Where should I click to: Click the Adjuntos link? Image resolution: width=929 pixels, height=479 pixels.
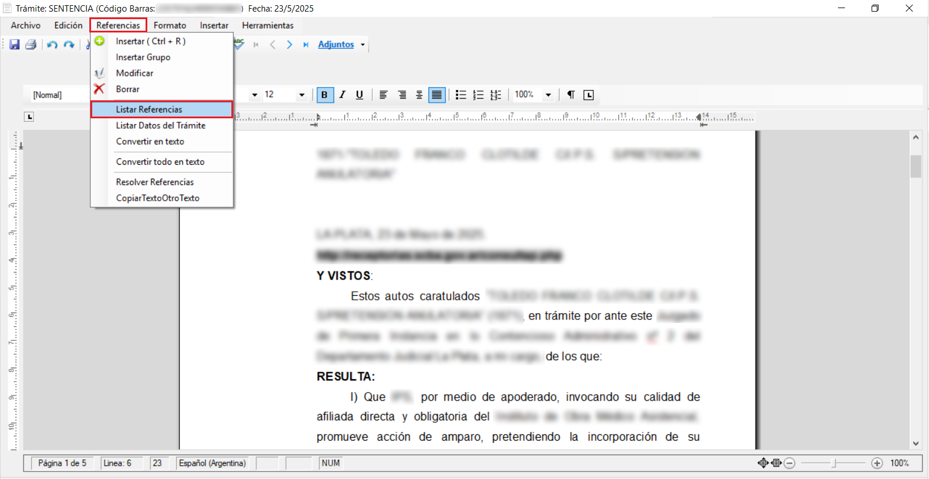click(x=336, y=45)
